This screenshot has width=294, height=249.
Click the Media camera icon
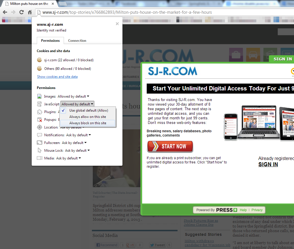[x=40, y=158]
